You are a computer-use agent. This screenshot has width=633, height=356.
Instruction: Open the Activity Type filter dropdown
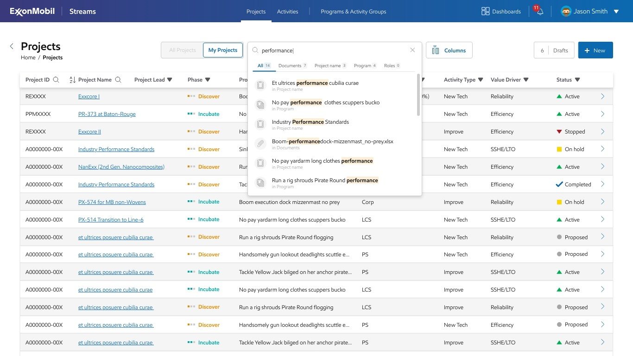click(481, 80)
